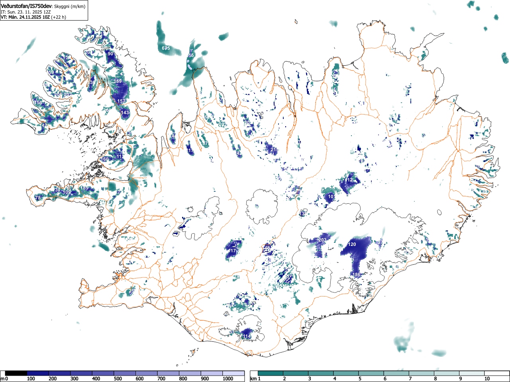Click the 100–200 m dark blue swatch

pyautogui.click(x=37, y=373)
